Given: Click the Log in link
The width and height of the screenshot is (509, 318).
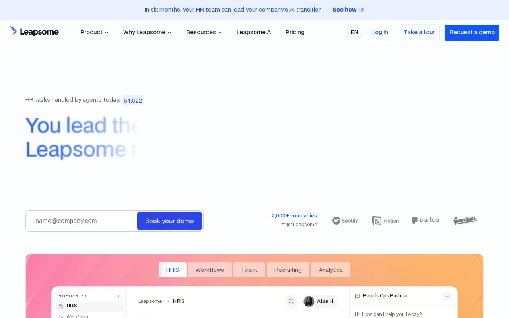Looking at the screenshot, I should 380,32.
